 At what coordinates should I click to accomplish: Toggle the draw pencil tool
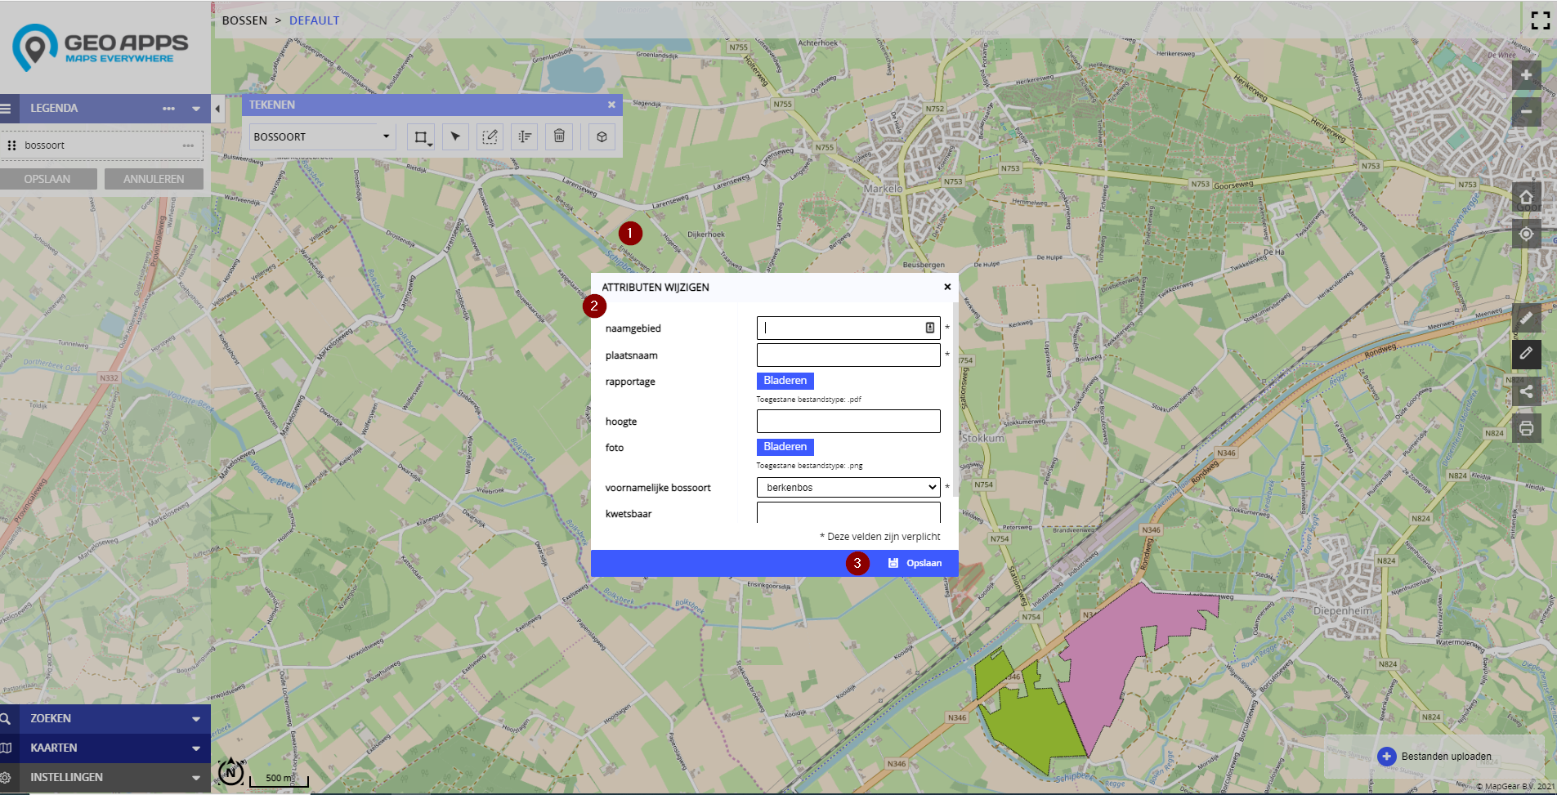[1526, 355]
